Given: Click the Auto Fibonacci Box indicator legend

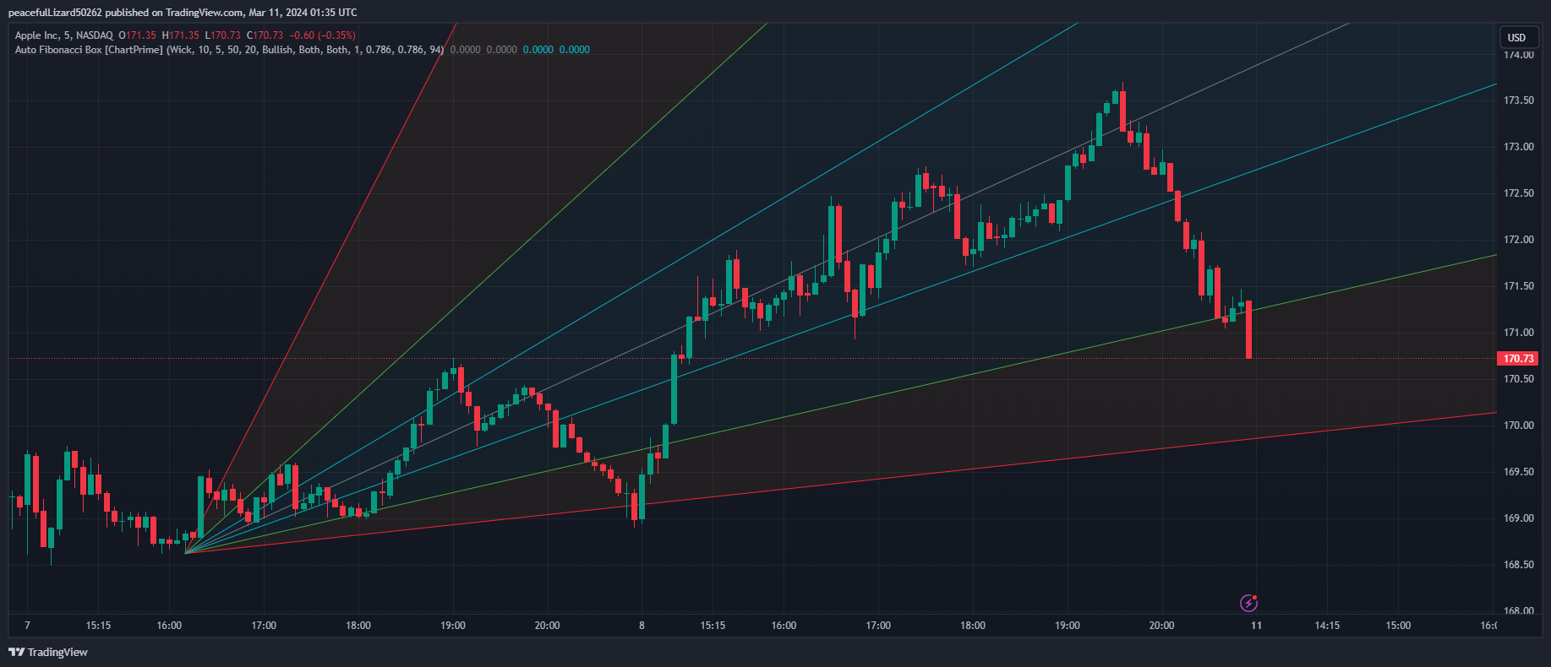Looking at the screenshot, I should tap(229, 50).
